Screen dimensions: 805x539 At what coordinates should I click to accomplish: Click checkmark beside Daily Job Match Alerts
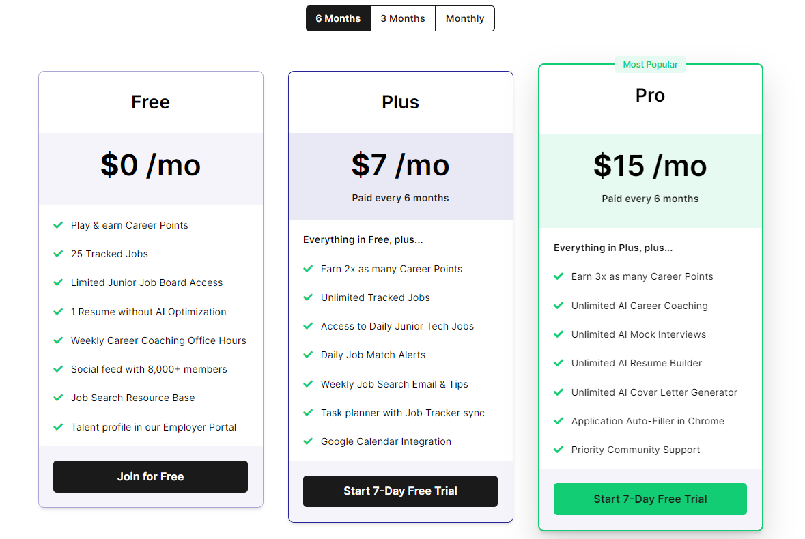point(308,355)
